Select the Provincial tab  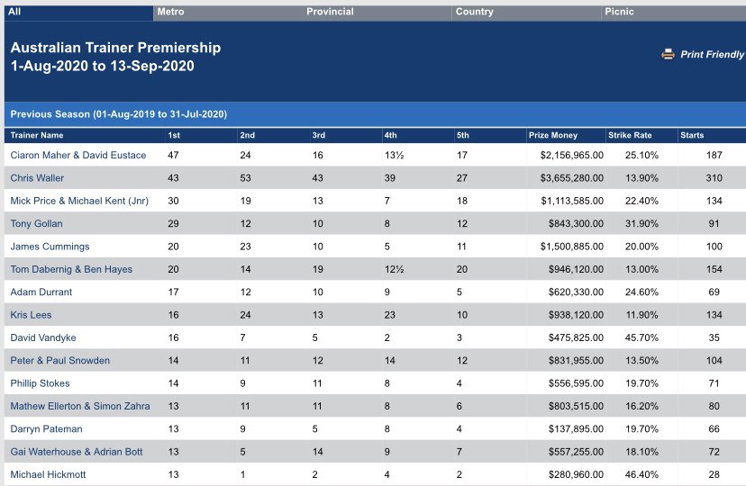(x=377, y=13)
